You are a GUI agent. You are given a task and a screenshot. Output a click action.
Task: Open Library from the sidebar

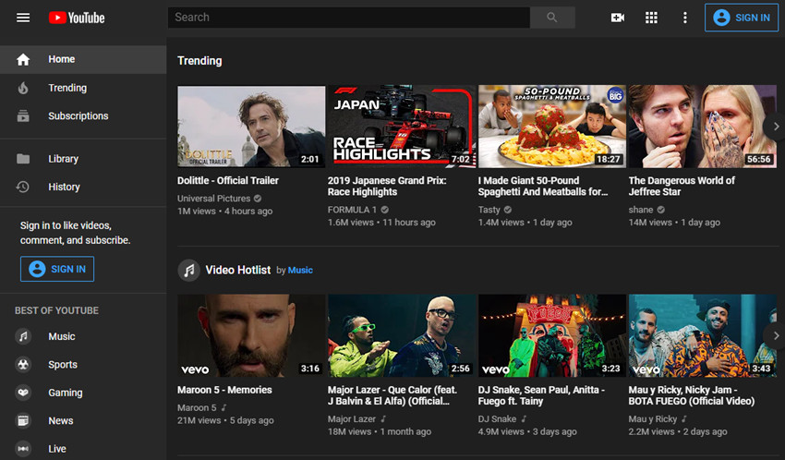click(83, 159)
